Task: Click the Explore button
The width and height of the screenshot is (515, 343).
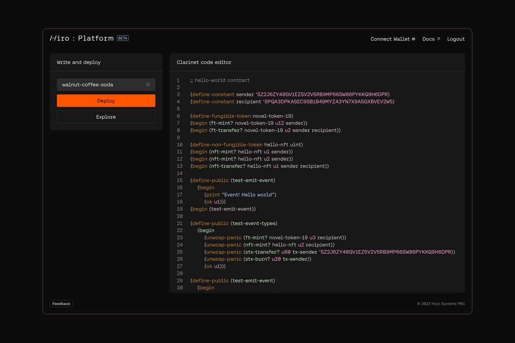Action: point(106,117)
